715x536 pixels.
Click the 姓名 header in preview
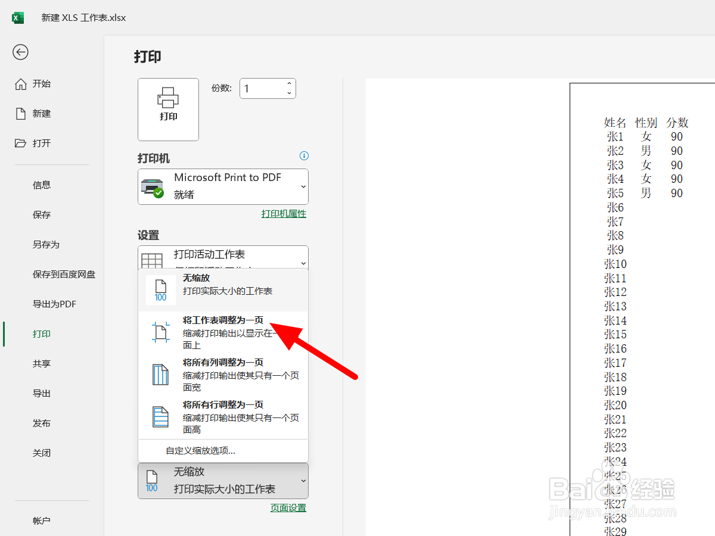pos(615,123)
